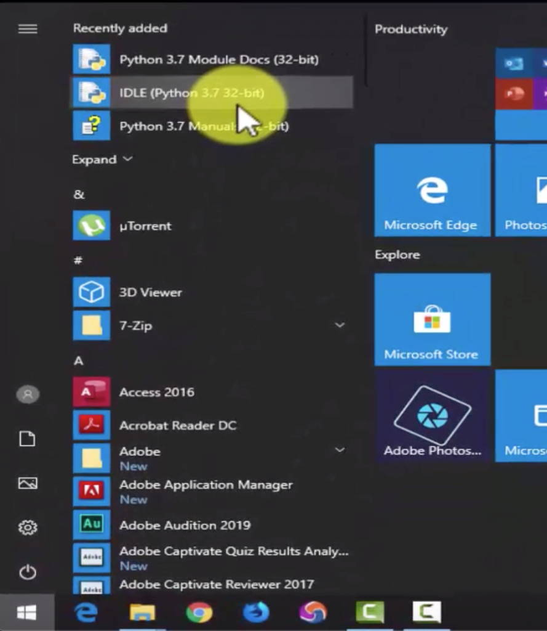This screenshot has height=631, width=547.
Task: Click the Explore group title
Action: 397,254
